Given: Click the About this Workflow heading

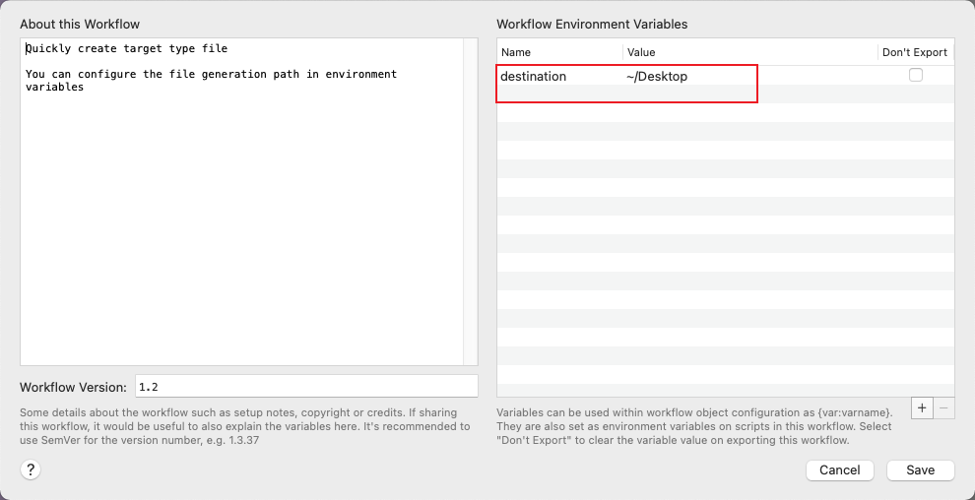Looking at the screenshot, I should pos(79,24).
